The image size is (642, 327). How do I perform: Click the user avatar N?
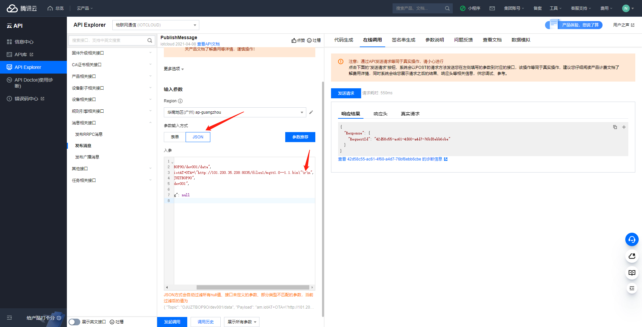coord(626,8)
